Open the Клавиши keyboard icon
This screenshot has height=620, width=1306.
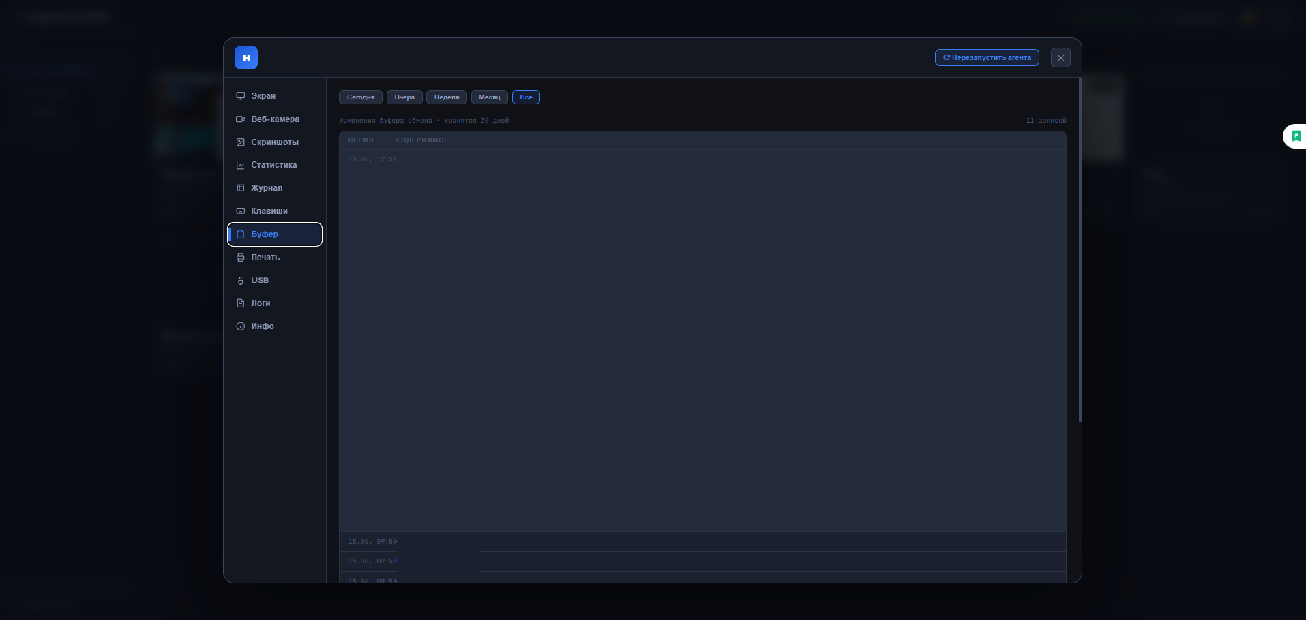point(240,211)
